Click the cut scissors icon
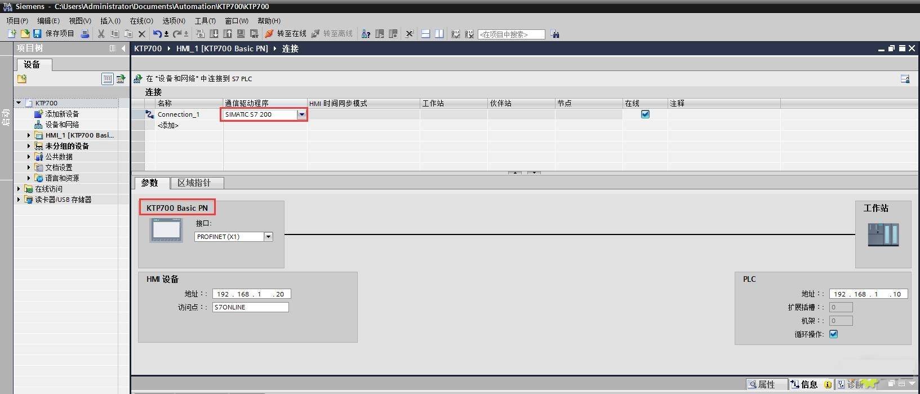 coord(101,34)
